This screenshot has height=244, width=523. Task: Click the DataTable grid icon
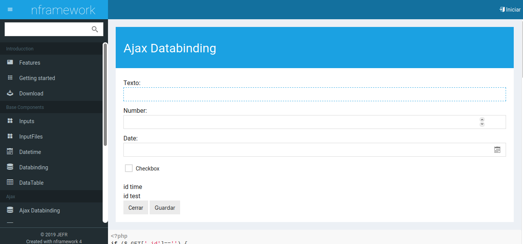[x=10, y=182]
